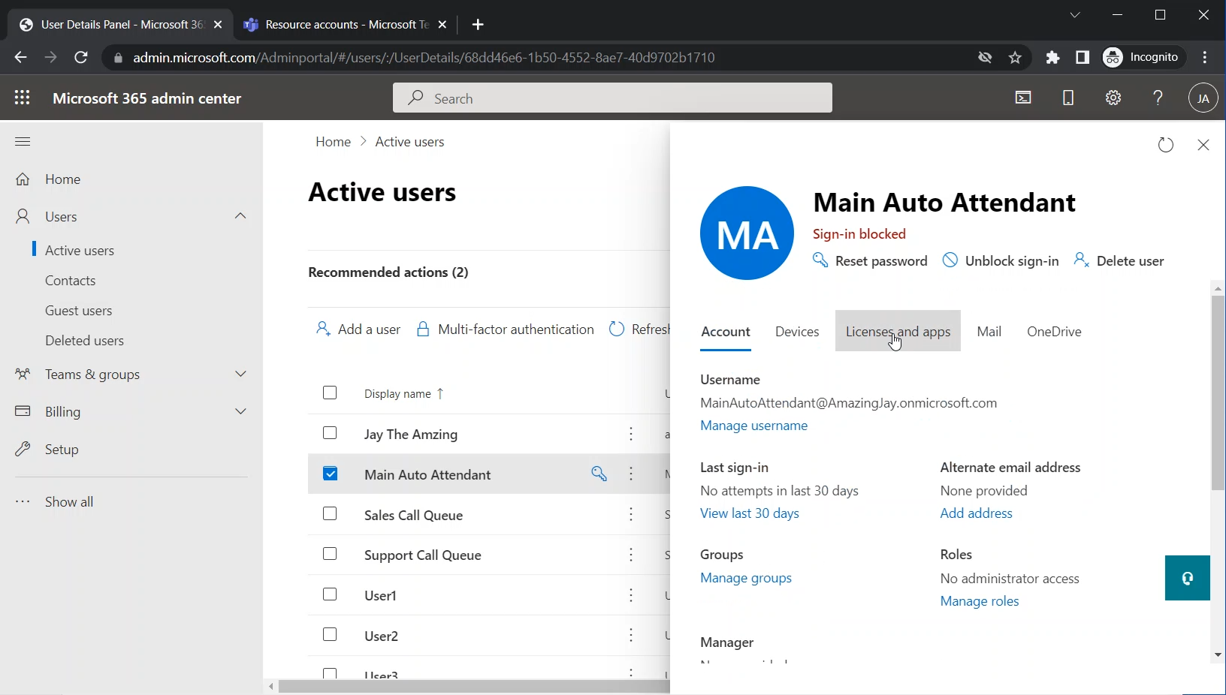The width and height of the screenshot is (1226, 695).
Task: Collapse the navigation hamburger menu
Action: pos(23,141)
